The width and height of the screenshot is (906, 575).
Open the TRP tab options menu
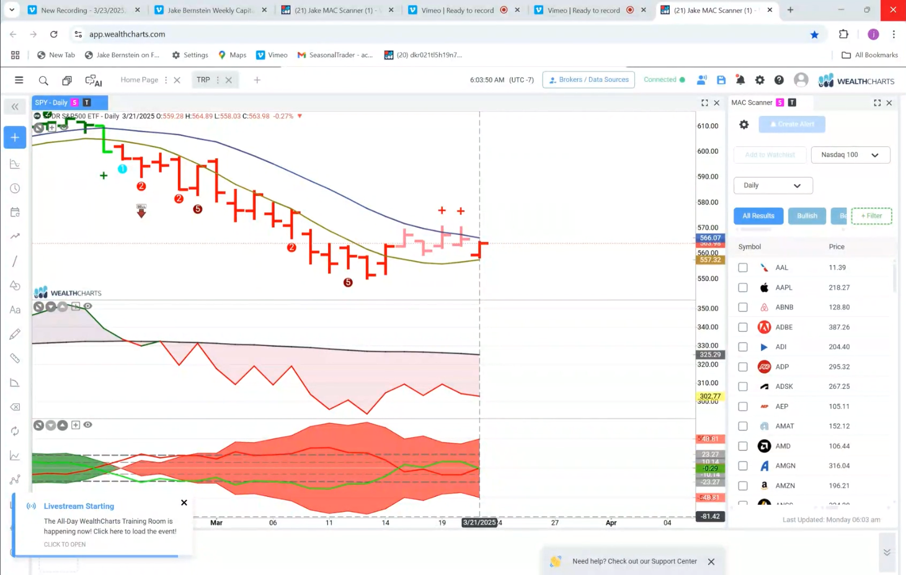point(218,80)
